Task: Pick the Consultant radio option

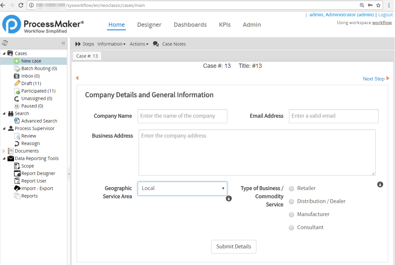Action: (x=291, y=228)
